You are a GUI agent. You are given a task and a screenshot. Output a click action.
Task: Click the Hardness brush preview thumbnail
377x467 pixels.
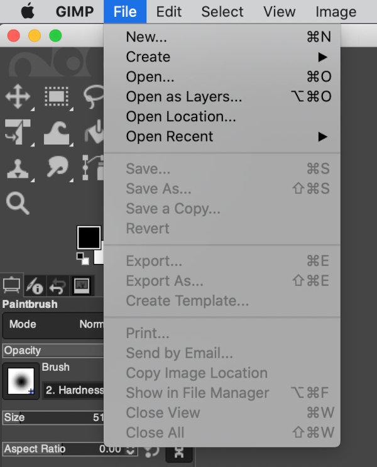21,381
